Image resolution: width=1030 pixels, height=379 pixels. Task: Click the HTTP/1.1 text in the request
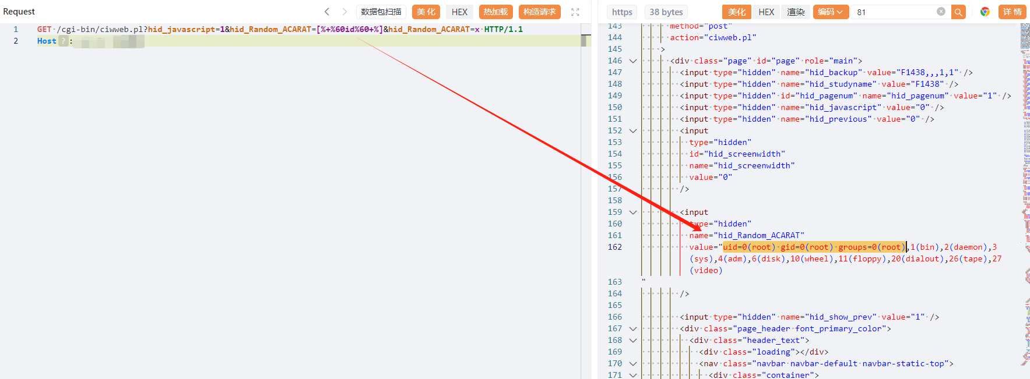504,29
